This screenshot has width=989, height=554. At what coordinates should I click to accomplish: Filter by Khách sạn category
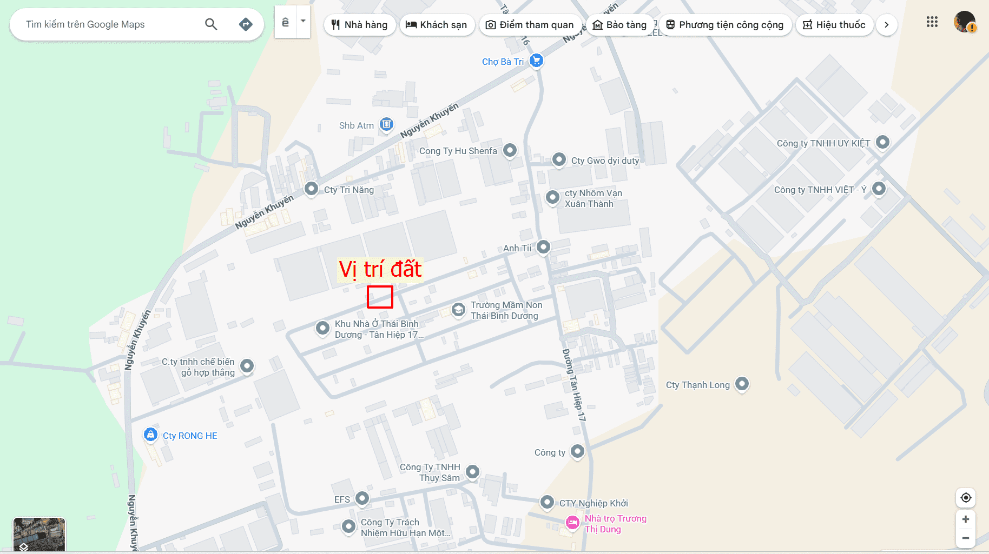point(437,25)
